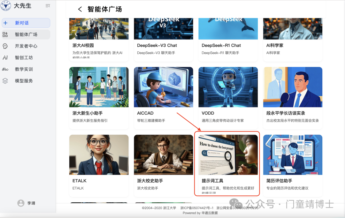The width and height of the screenshot is (345, 218).
Task: Click the DeepSeek-R1 Chat title
Action: click(x=221, y=46)
